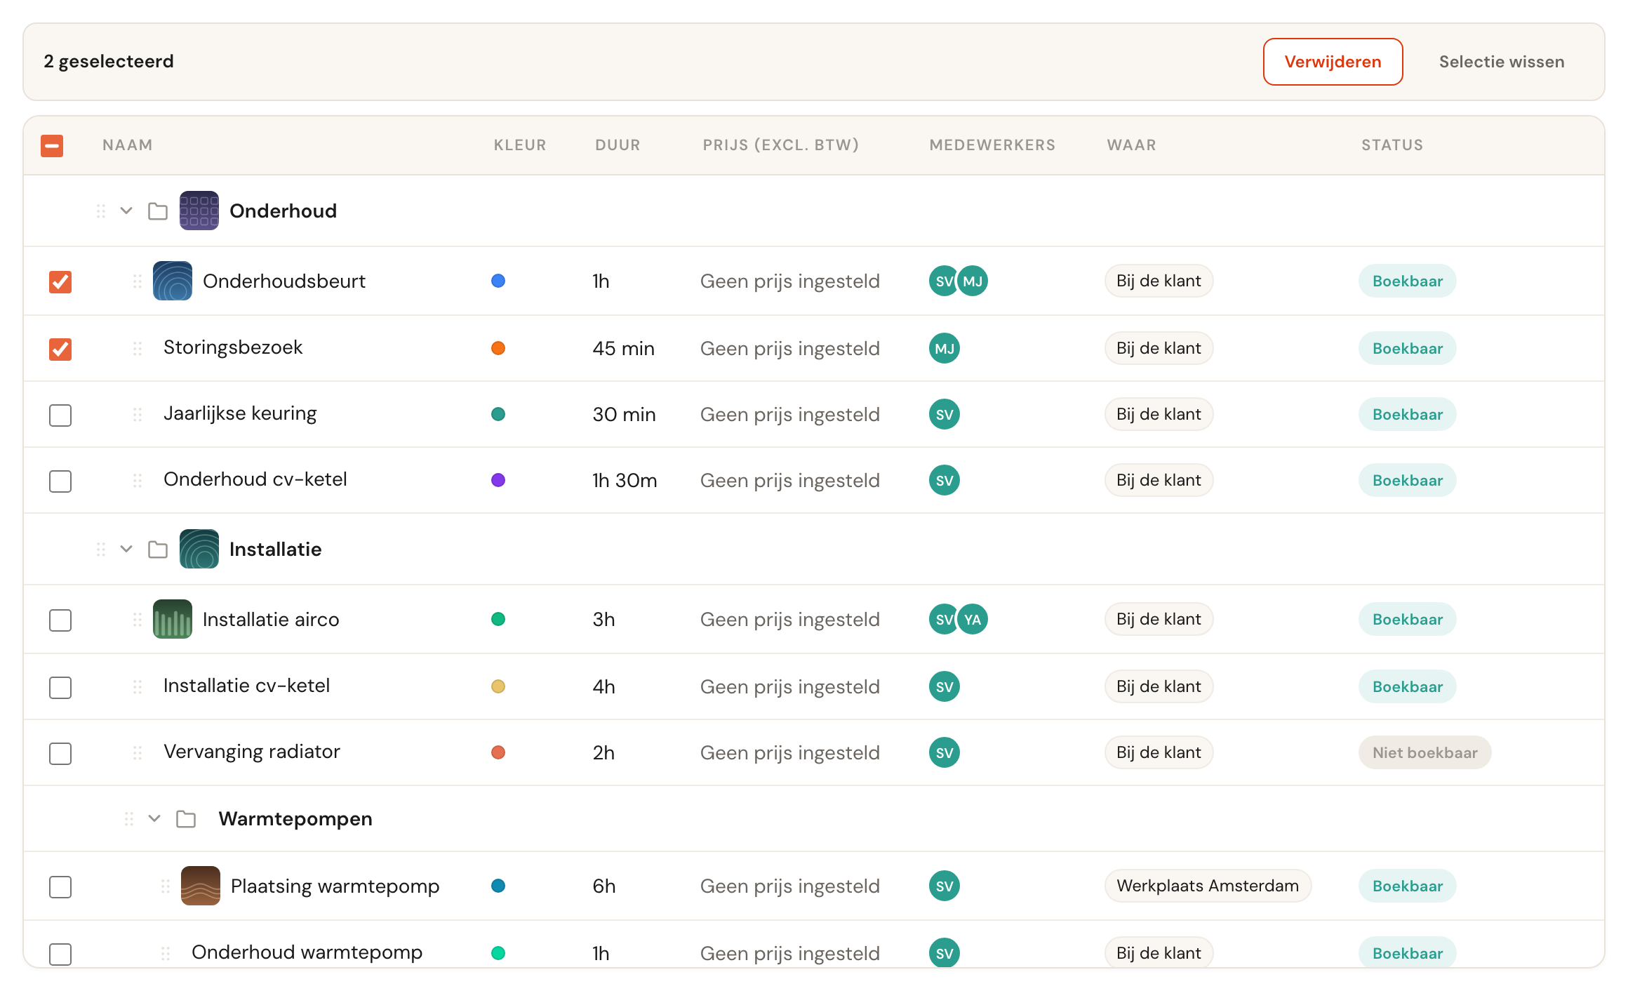Screen dimensions: 1628x991
Task: Toggle the header select-all checkbox
Action: click(52, 145)
